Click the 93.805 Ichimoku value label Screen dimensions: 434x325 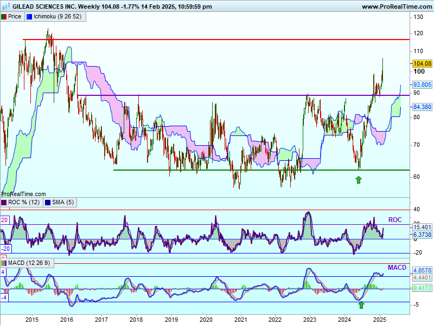click(x=422, y=84)
